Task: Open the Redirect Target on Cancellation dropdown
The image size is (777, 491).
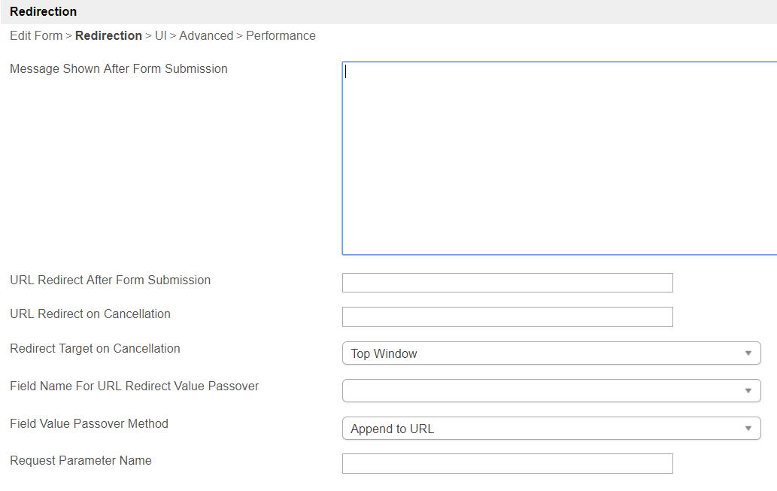Action: (x=551, y=353)
